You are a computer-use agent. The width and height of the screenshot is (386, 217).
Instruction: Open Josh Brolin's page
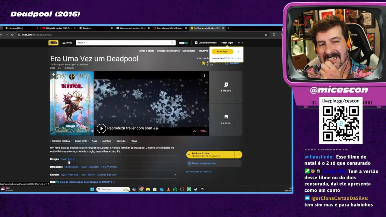[x=88, y=175]
